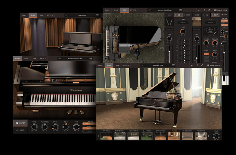Viewport: 236px width, 155px height.
Task: Toggle PARTICLE insert FX in master strip
Action: 224,25
